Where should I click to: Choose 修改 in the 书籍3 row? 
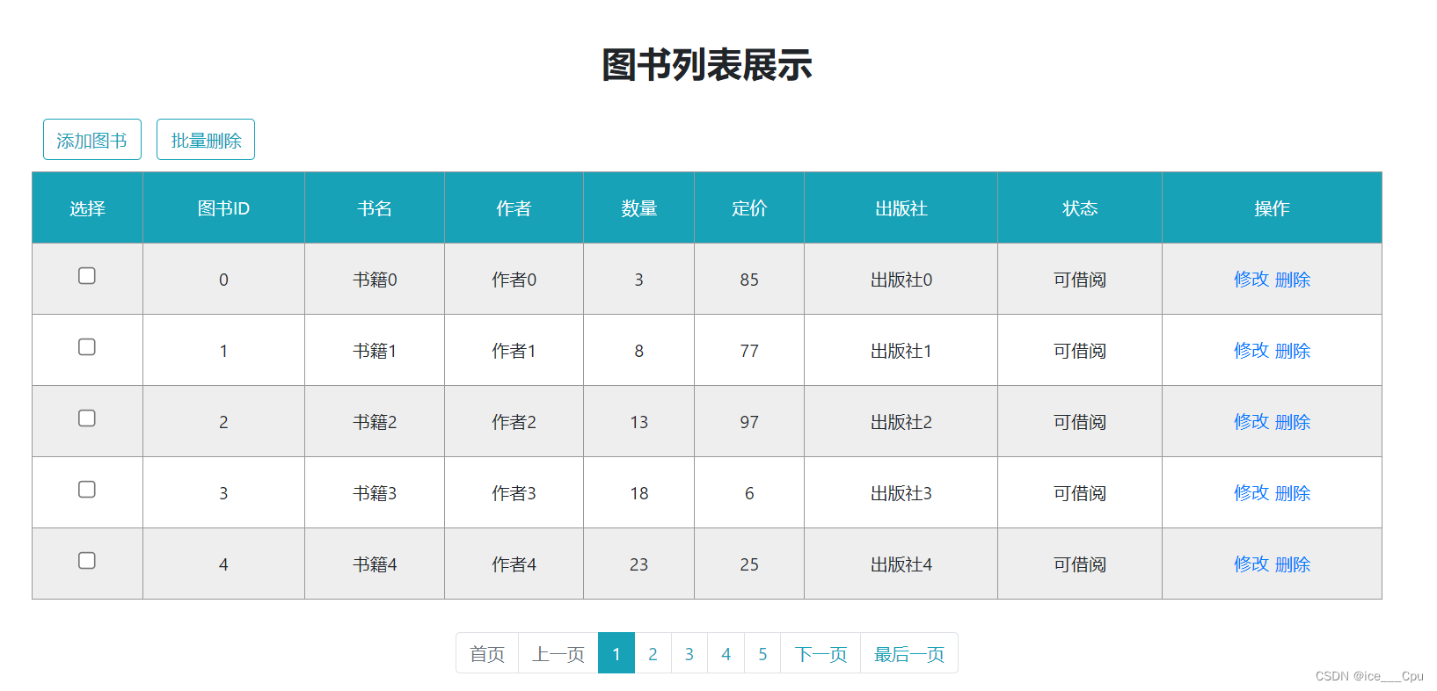click(x=1251, y=493)
